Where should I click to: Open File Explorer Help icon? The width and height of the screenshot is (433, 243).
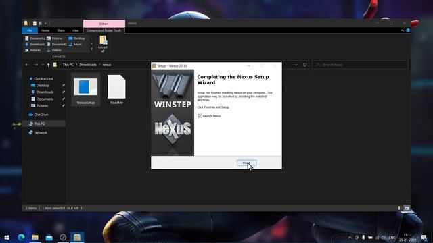tap(408, 30)
